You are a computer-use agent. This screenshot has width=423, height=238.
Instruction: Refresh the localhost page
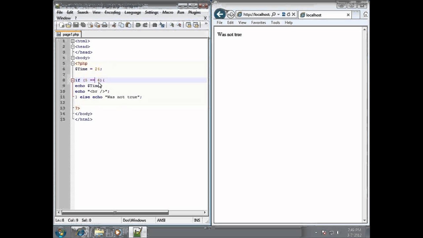point(288,15)
